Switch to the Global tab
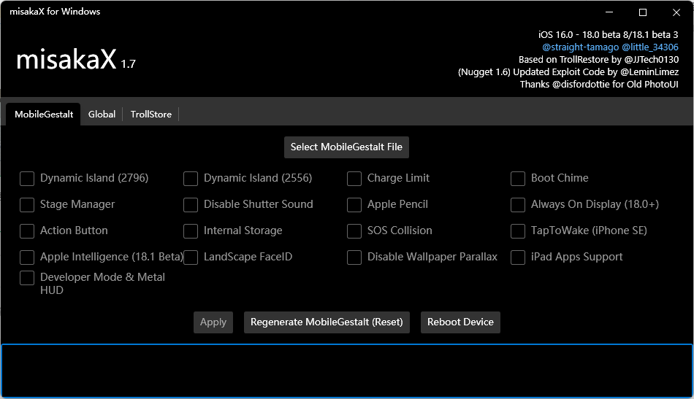694x399 pixels. tap(102, 115)
